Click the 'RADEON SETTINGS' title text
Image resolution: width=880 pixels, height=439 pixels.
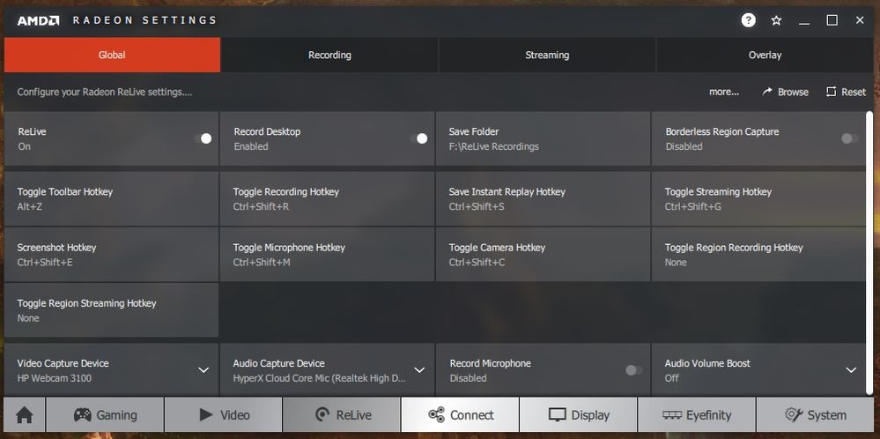[x=144, y=20]
